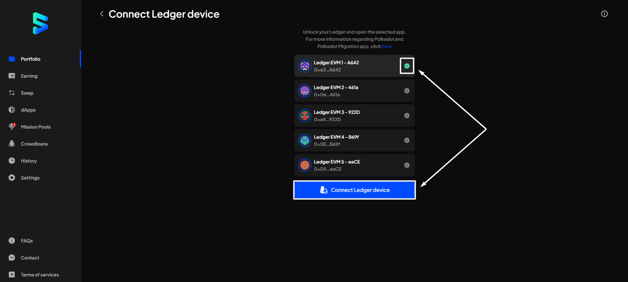Viewport: 628px width, 282px height.
Task: Click the Ledger EVM 5 account avatar
Action: pos(305,165)
